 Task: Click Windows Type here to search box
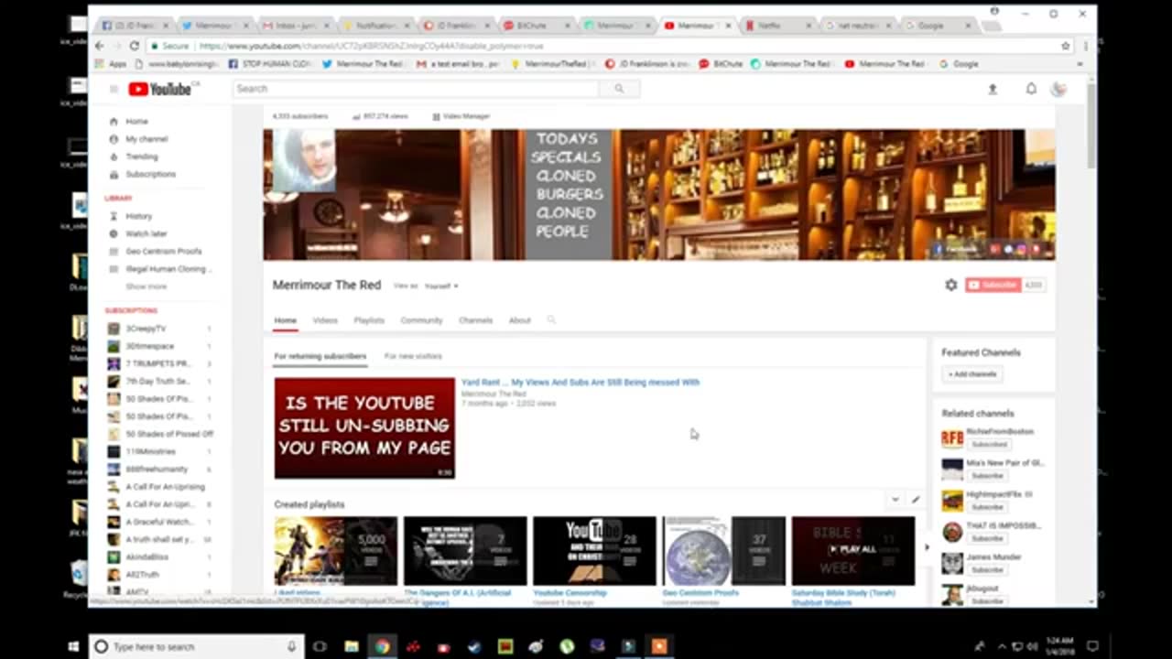coord(196,646)
